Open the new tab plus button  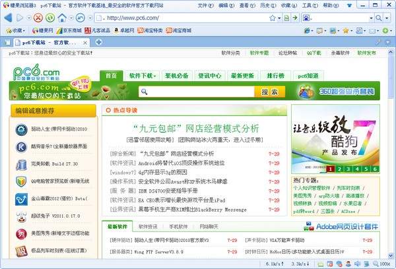tap(98, 43)
